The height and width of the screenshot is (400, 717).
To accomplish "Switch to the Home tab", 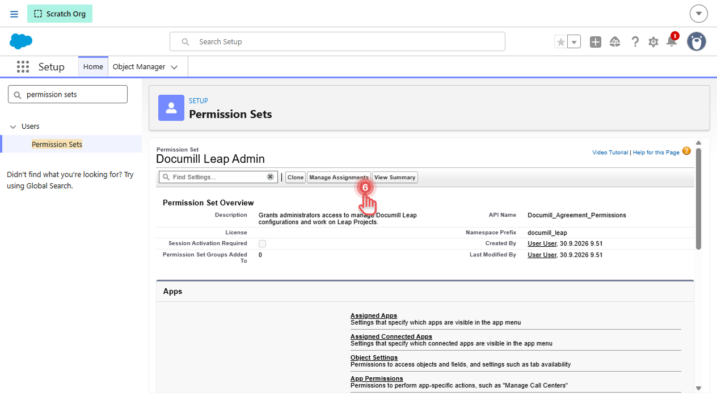I will [93, 67].
